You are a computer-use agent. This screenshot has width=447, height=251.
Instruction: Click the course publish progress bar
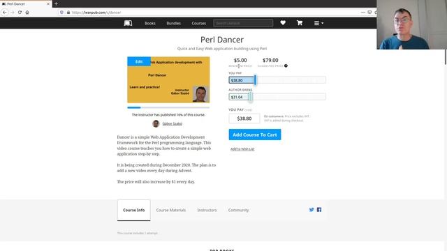pyautogui.click(x=168, y=107)
